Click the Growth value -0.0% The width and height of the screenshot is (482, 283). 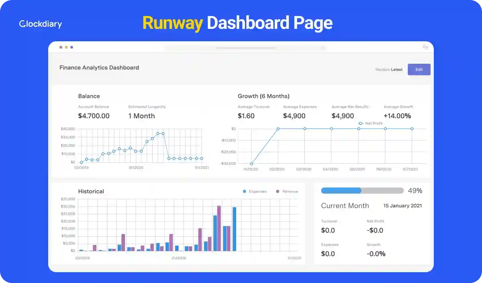pos(376,254)
